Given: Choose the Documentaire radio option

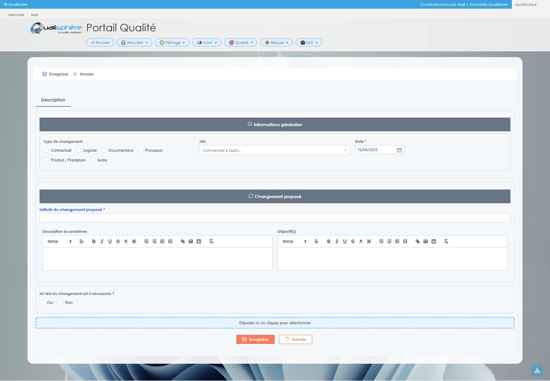Looking at the screenshot, I should (104, 150).
